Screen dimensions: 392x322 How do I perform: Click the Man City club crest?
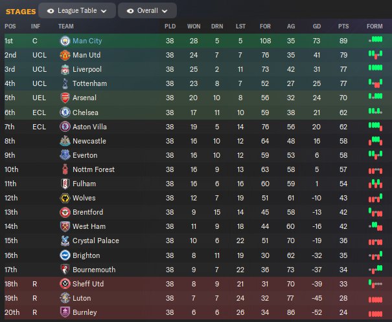click(x=65, y=41)
